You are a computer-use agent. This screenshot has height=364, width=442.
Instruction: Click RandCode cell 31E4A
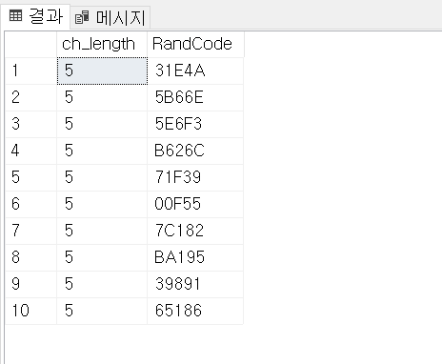pos(195,71)
